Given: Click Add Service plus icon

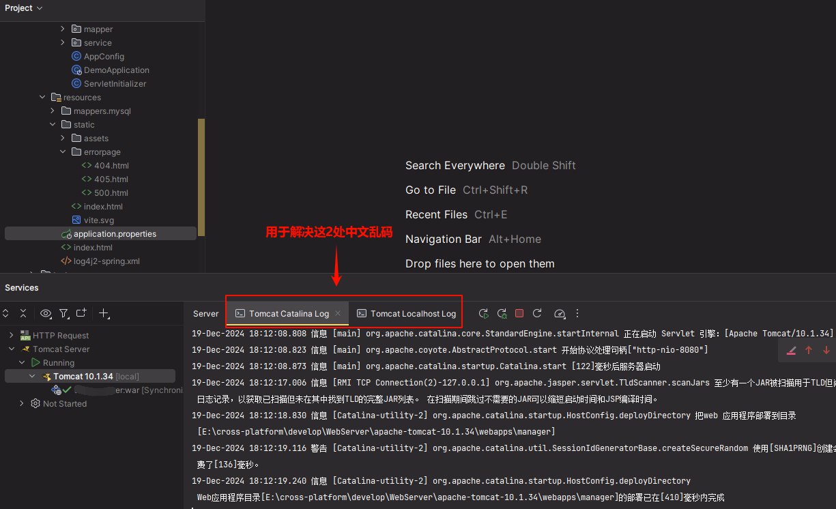Looking at the screenshot, I should [104, 313].
